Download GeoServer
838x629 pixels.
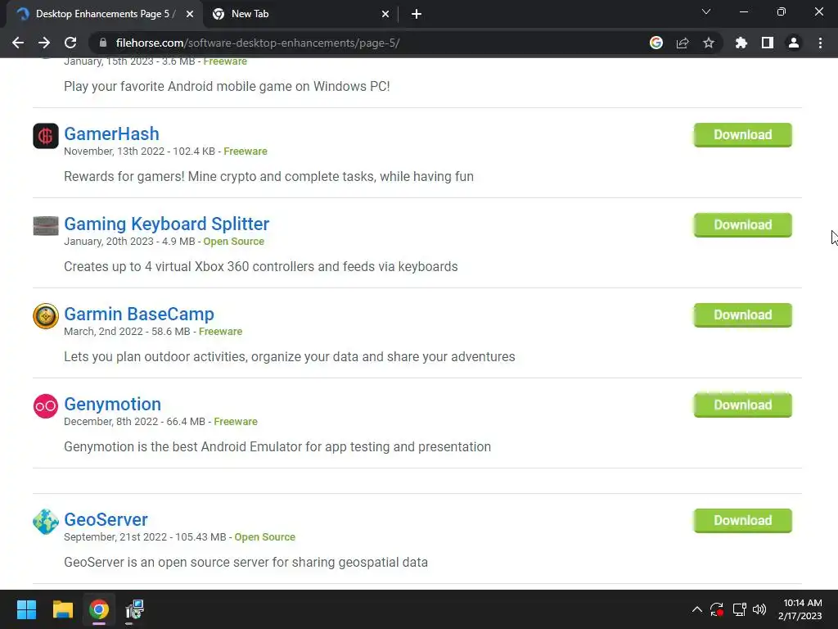coord(742,520)
